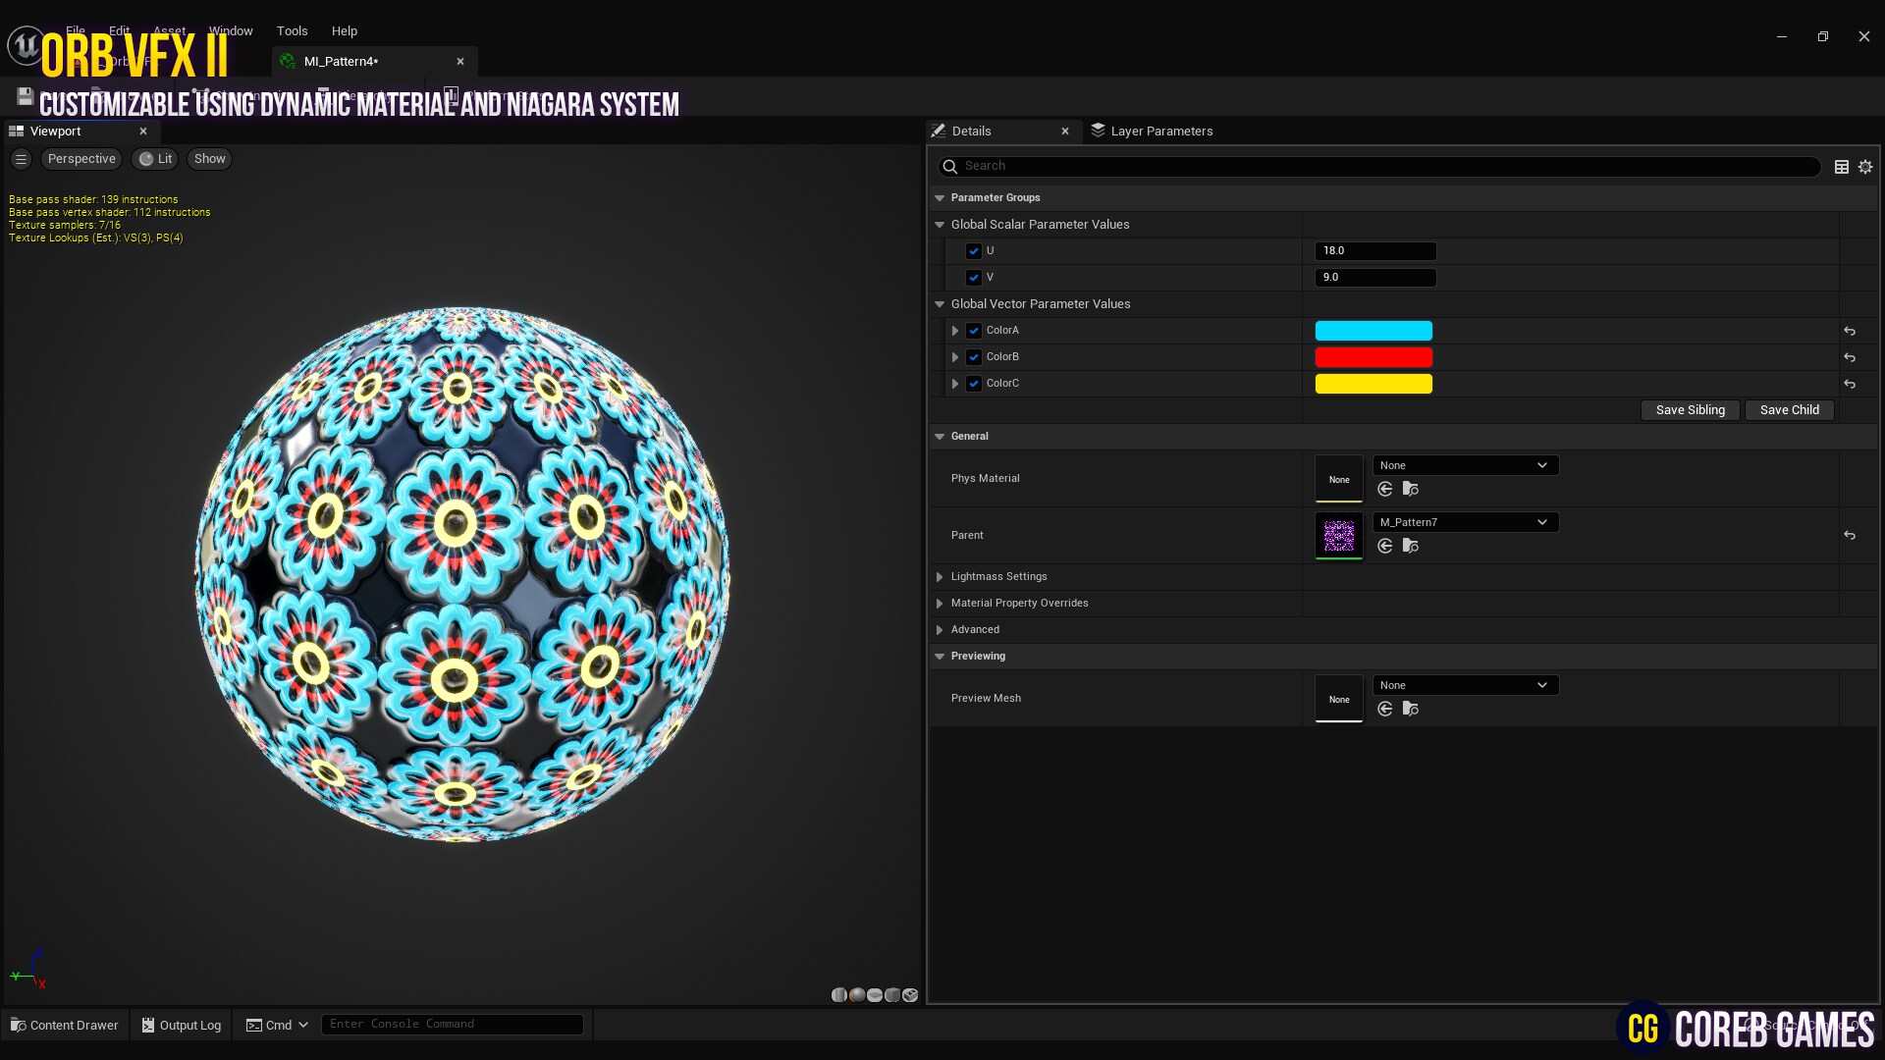Reset ColorB parameter to default
The width and height of the screenshot is (1885, 1060).
pyautogui.click(x=1850, y=357)
